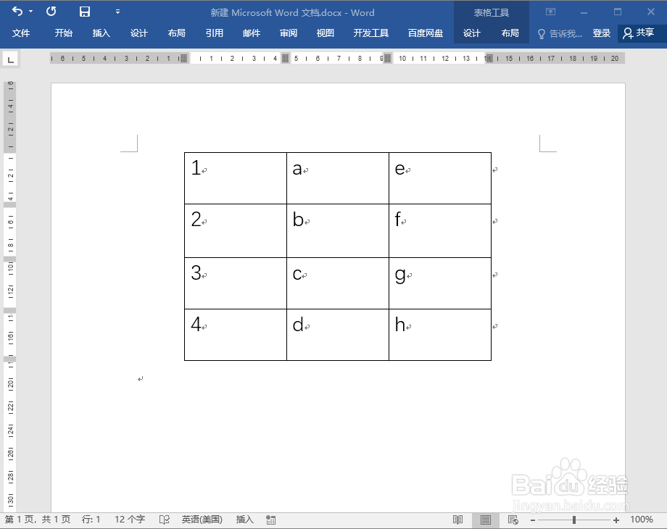Image resolution: width=667 pixels, height=529 pixels.
Task: Open the Table Tools 布局 tab
Action: (510, 33)
